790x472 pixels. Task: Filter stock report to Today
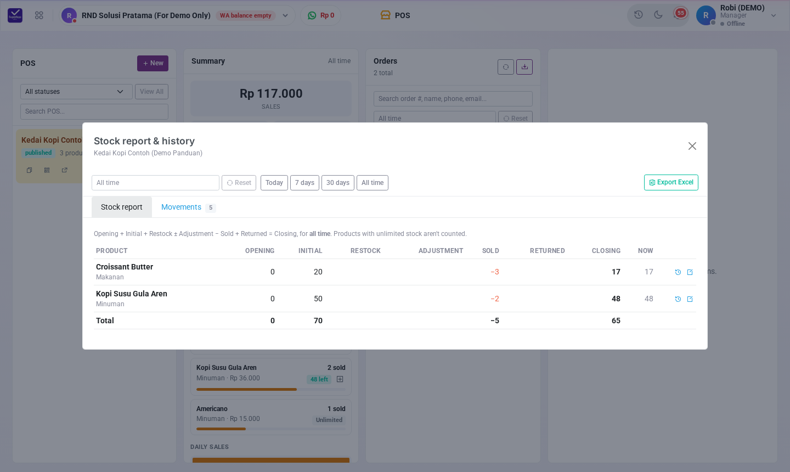pos(274,183)
